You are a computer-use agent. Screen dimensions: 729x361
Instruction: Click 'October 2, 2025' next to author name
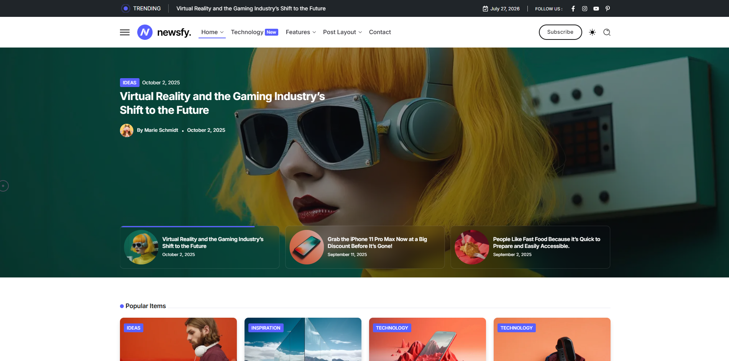click(x=206, y=130)
